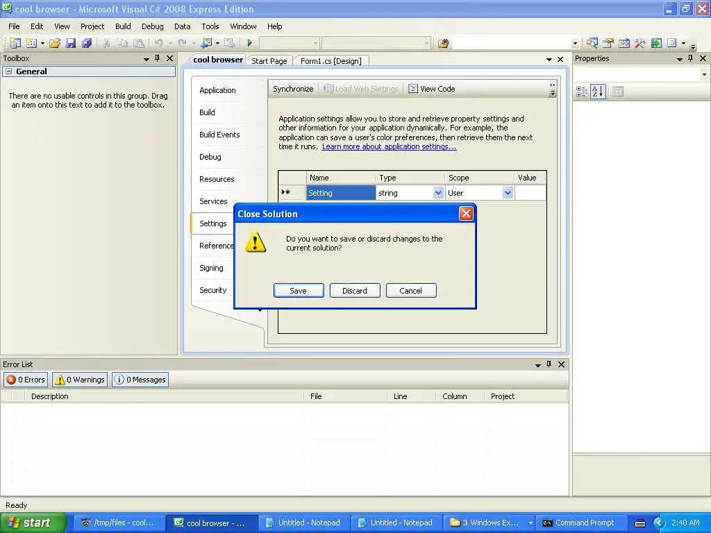
Task: Click the Start Page green arrow icon
Action: tap(656, 43)
